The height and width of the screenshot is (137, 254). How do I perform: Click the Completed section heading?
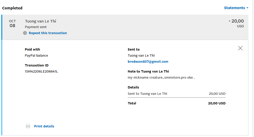click(12, 8)
